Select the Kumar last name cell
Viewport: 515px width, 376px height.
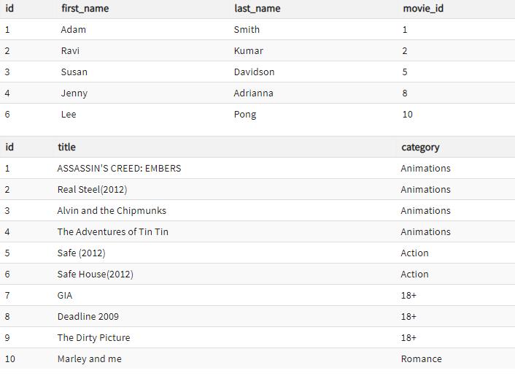coord(248,50)
